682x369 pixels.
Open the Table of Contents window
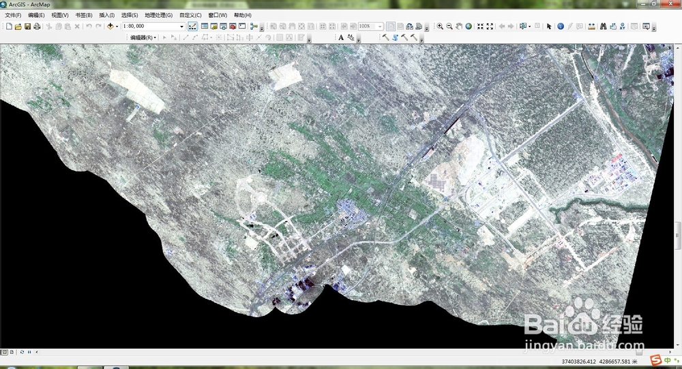coord(205,27)
